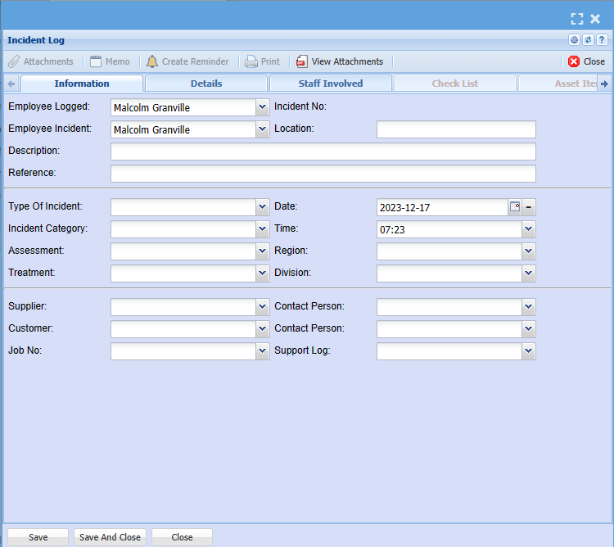Click the Save And Close button

pos(110,537)
